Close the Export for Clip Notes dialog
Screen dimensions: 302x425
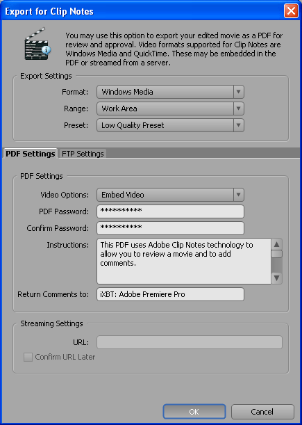[x=291, y=11]
